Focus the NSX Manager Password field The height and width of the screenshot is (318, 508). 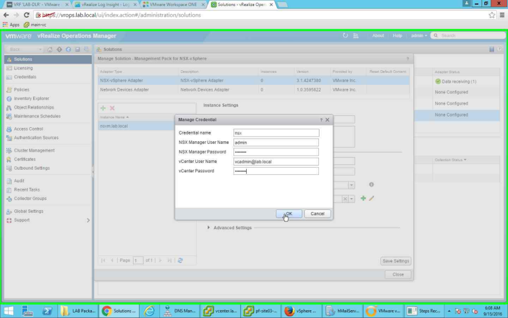(276, 152)
